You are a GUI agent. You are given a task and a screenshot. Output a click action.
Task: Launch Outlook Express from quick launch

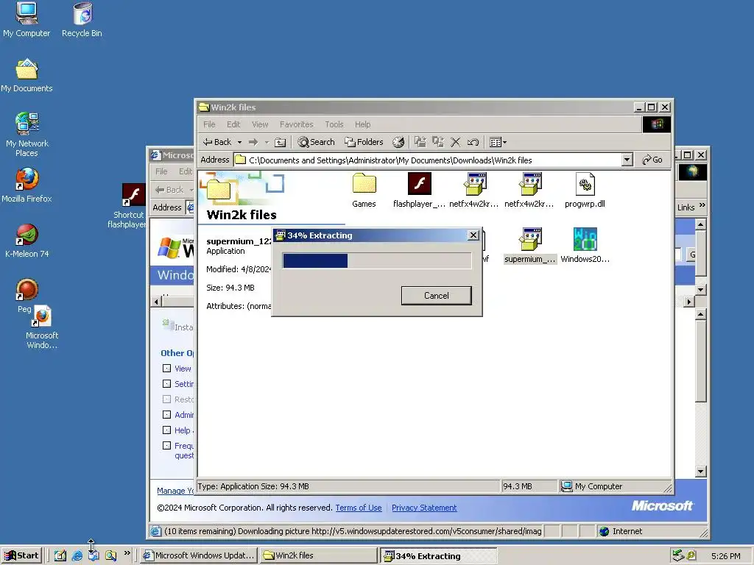click(x=94, y=555)
